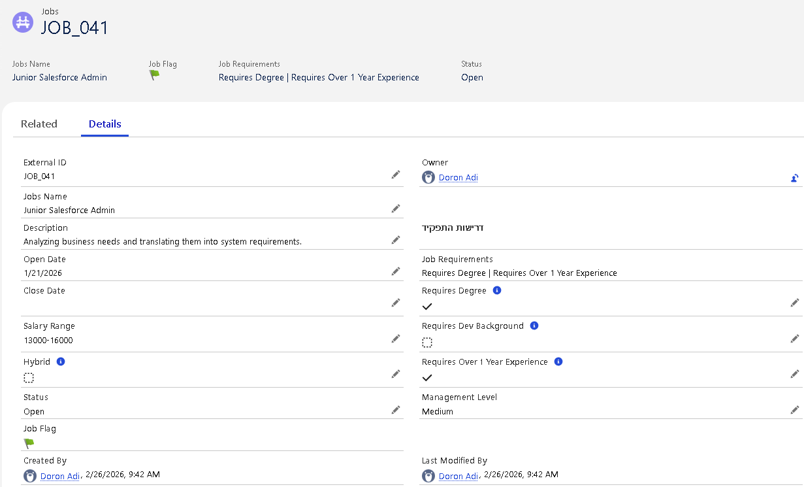Screen dimensions: 804x487
Task: Select the Details tab
Action: coord(105,124)
